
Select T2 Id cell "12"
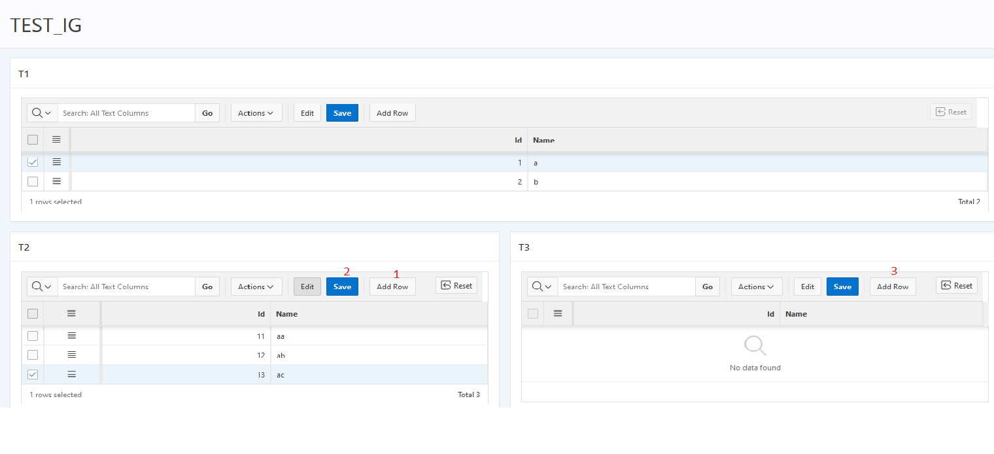pos(185,355)
